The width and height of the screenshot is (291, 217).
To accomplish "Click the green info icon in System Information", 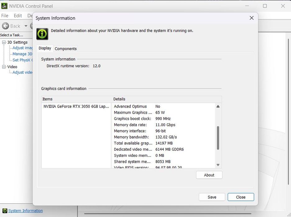I will pos(42,34).
